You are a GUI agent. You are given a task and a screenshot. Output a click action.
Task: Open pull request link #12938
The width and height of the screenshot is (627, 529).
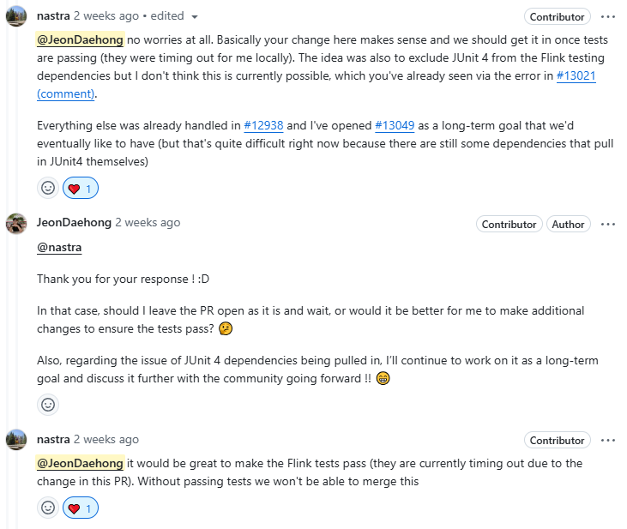(263, 125)
